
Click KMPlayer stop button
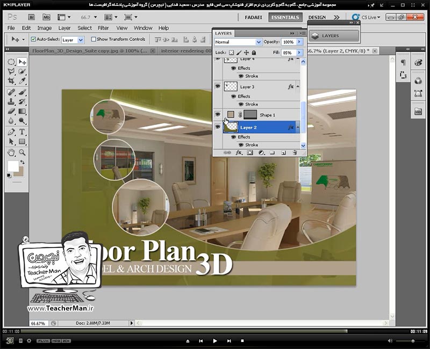pos(242,341)
